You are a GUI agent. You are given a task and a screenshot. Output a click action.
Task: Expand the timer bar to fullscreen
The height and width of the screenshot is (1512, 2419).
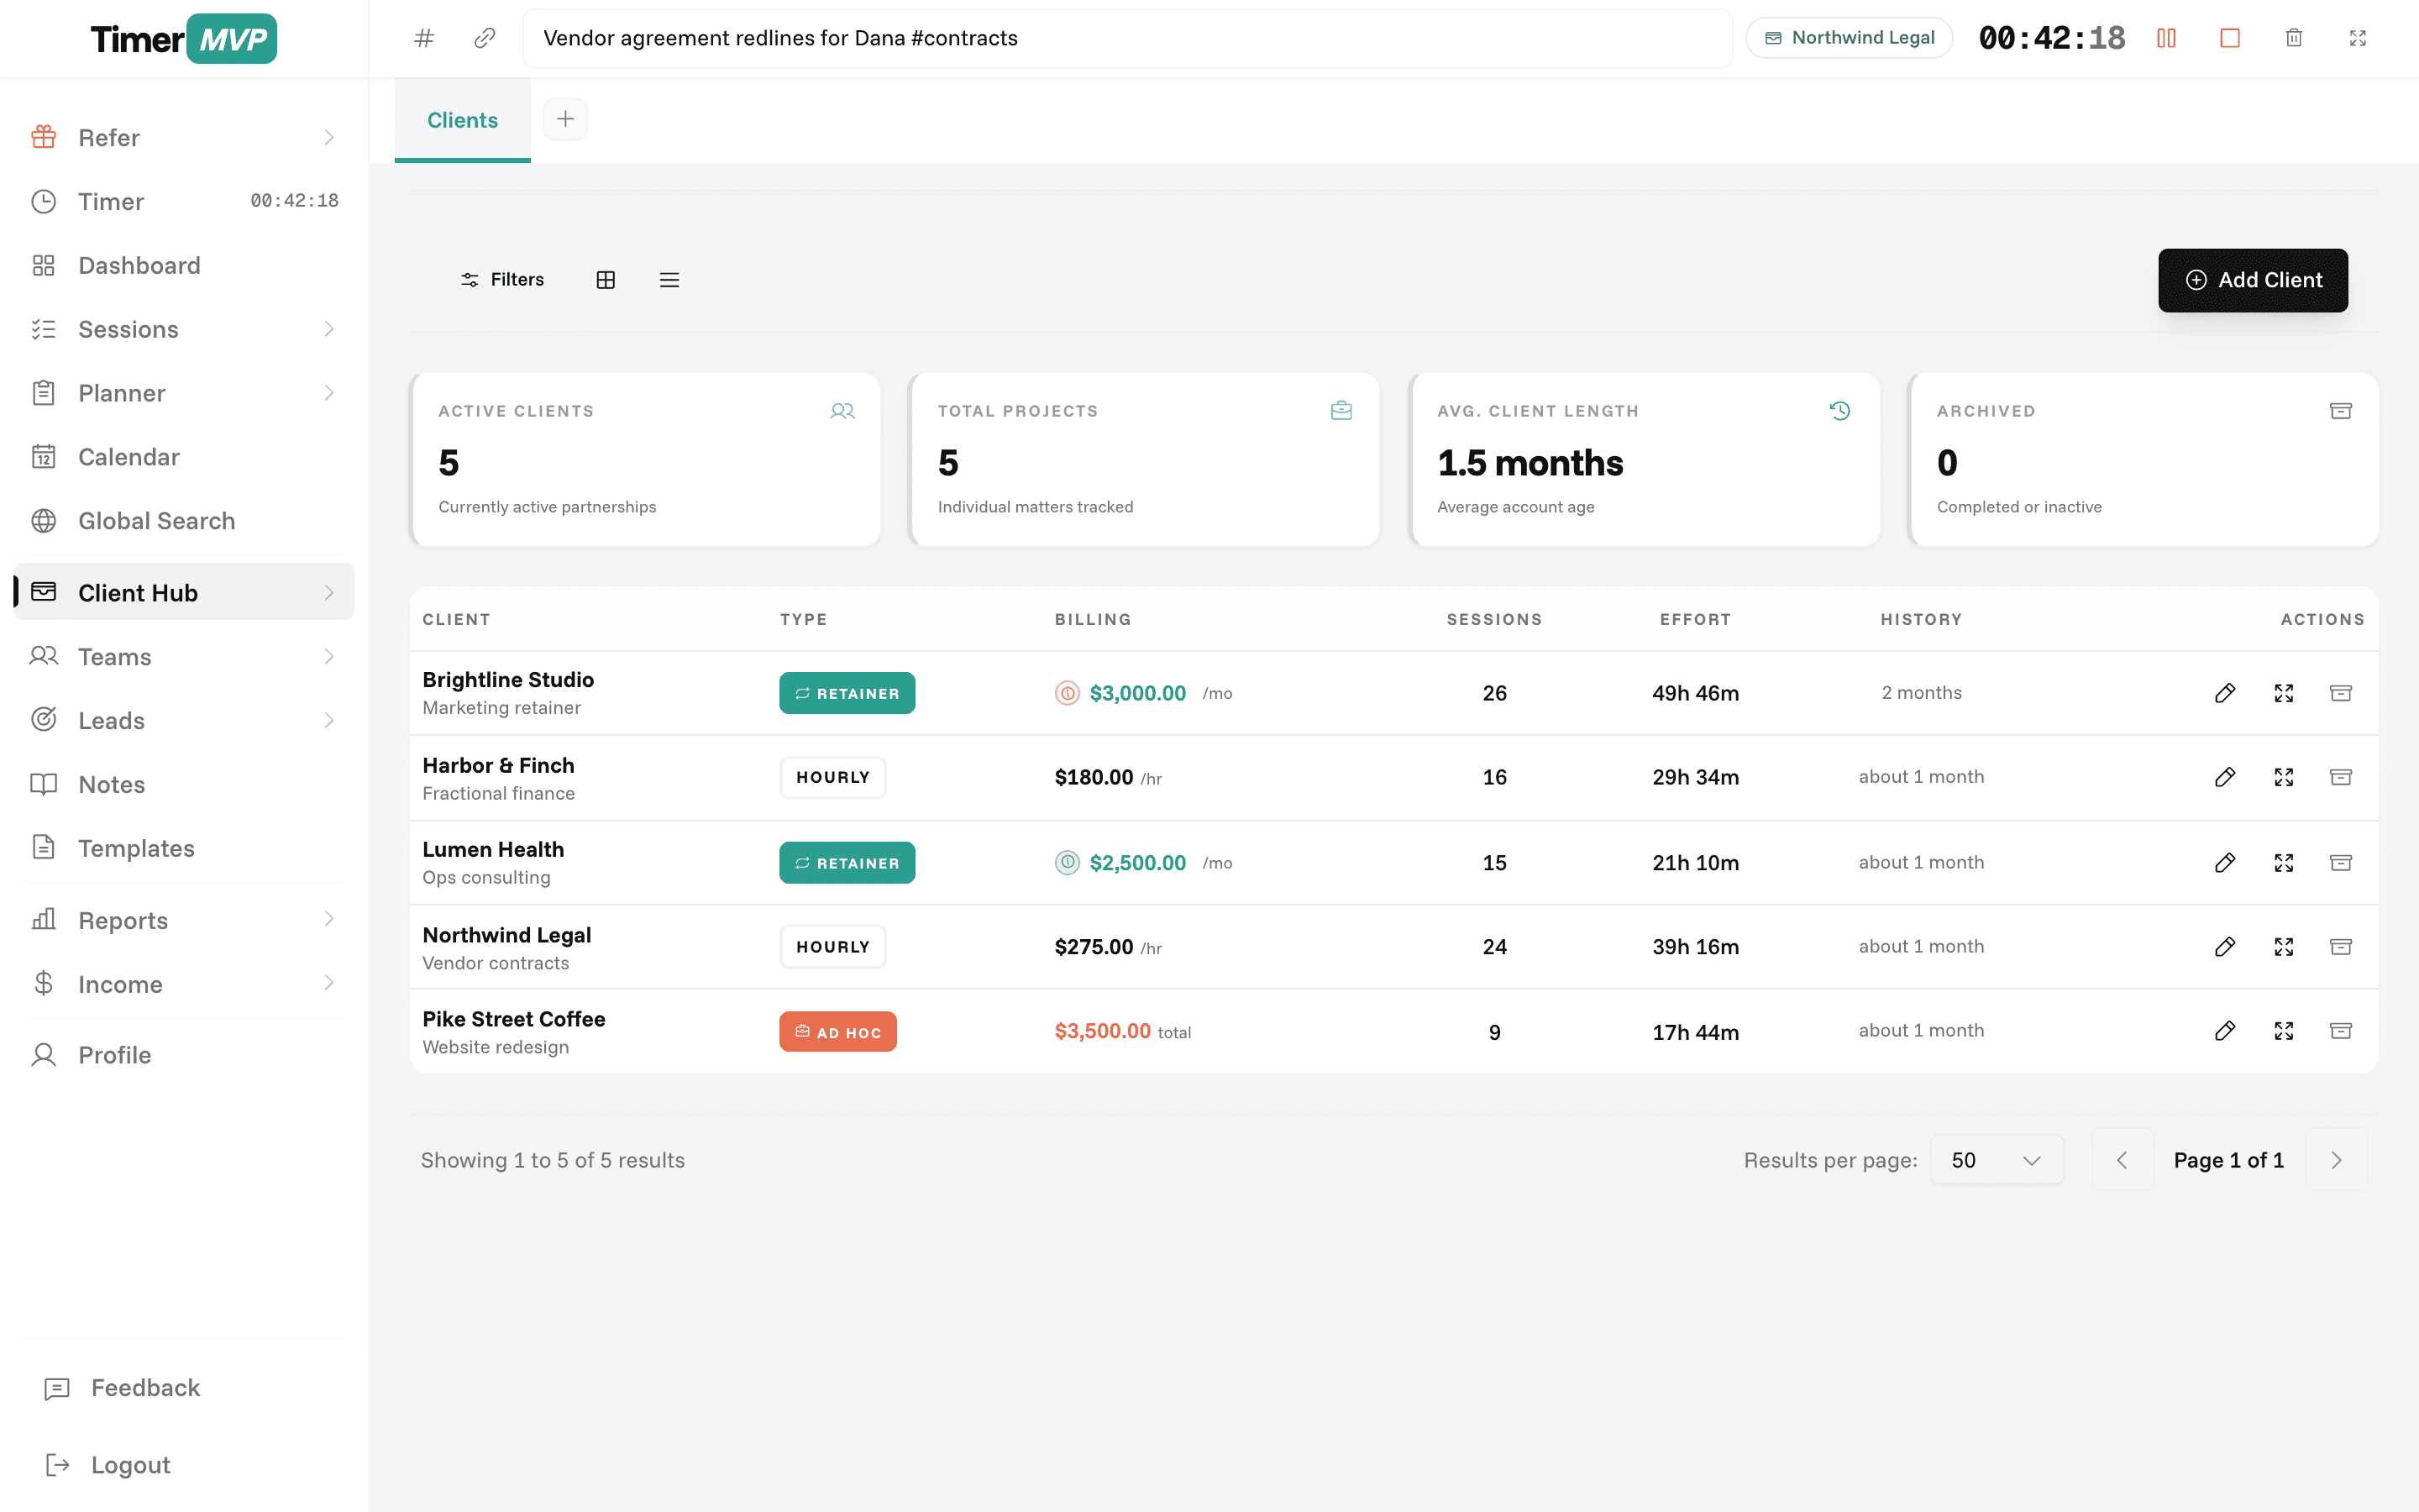(2358, 38)
